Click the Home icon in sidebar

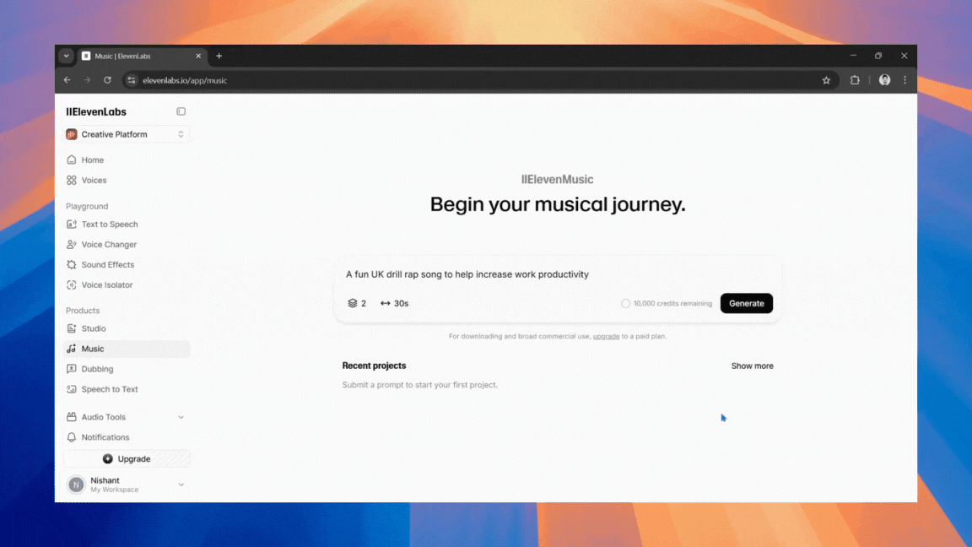(x=71, y=160)
